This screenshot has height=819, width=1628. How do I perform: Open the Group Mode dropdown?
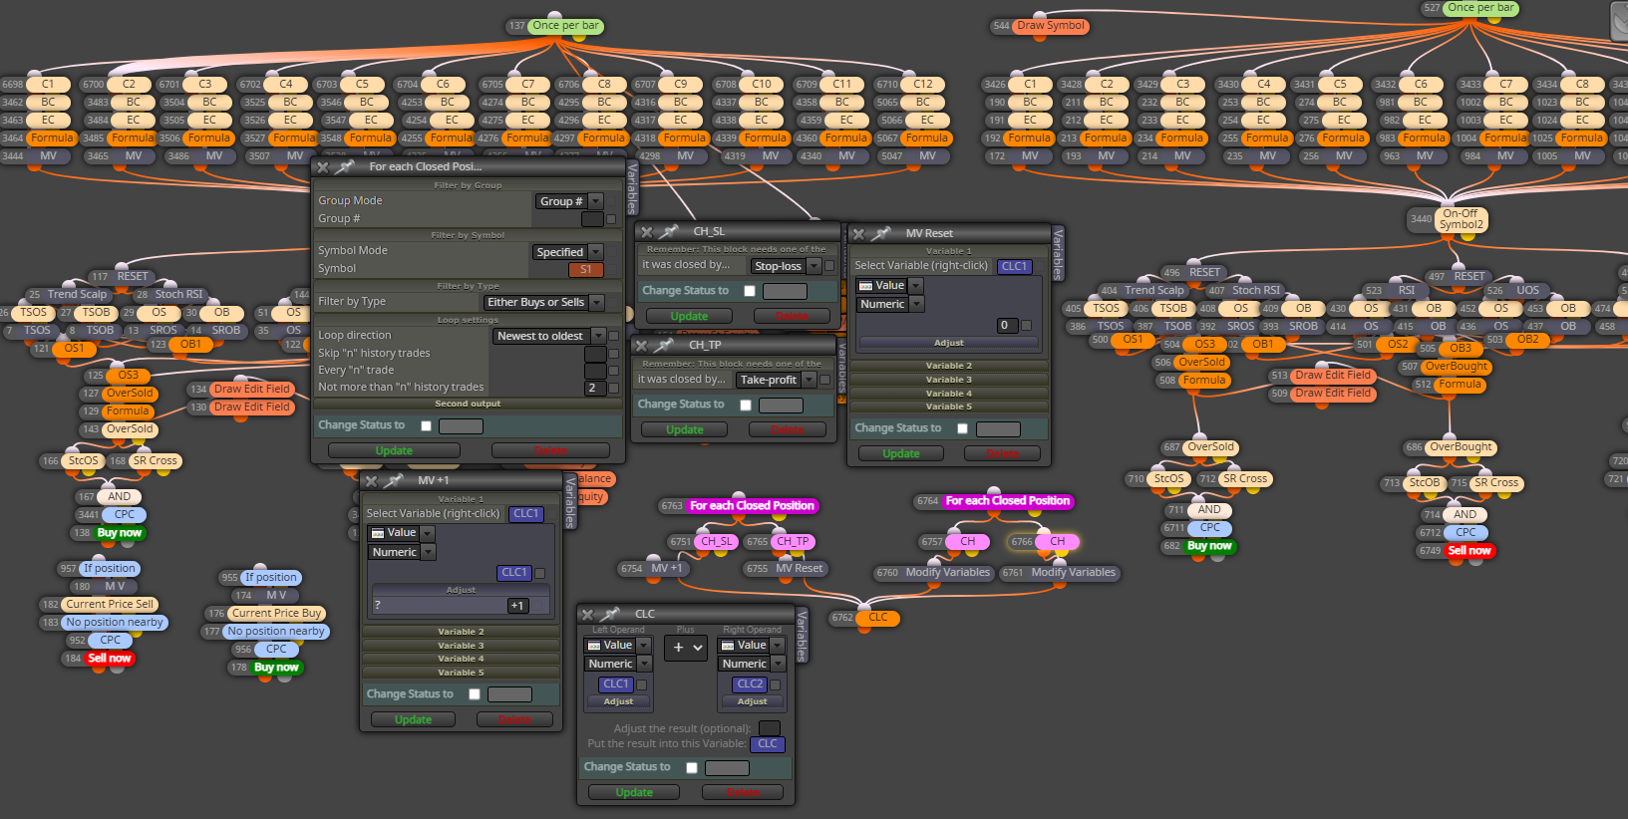click(x=569, y=201)
